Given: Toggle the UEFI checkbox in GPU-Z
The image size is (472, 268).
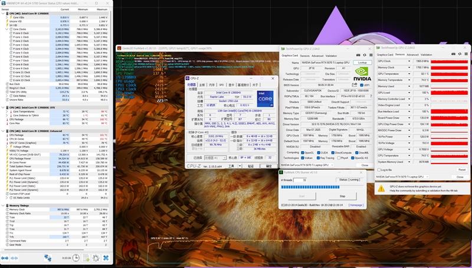Looking at the screenshot, I should [x=362, y=85].
